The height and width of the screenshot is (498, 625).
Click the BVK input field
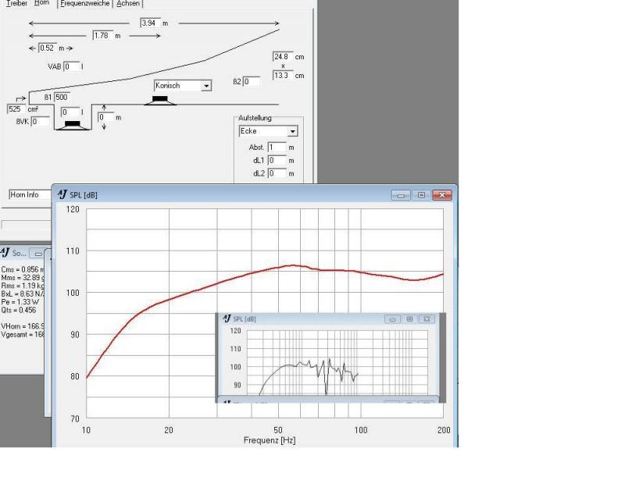tap(41, 121)
